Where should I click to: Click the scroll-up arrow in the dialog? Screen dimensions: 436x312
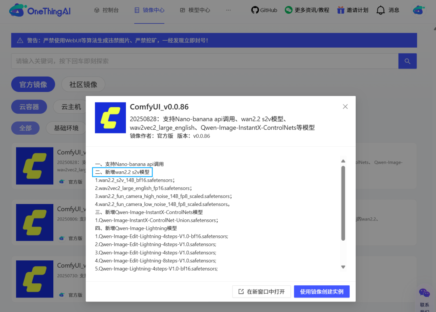click(x=343, y=160)
